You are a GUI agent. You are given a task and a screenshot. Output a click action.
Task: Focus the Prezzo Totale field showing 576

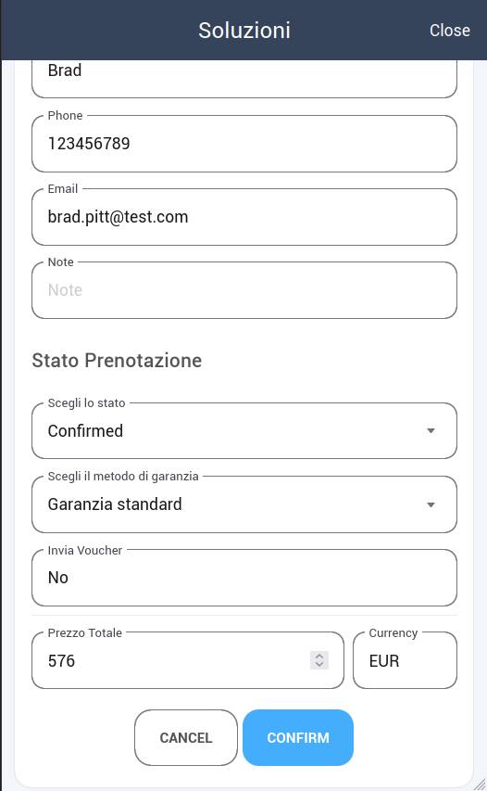188,660
